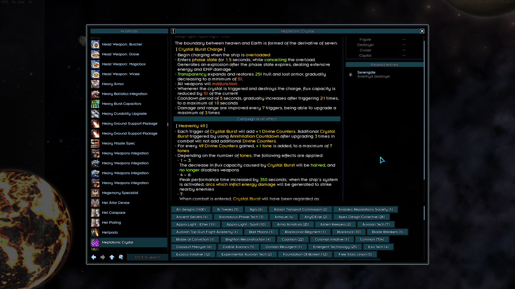Select Hellpods hullmod icon
The height and width of the screenshot is (289, 515).
(x=95, y=233)
